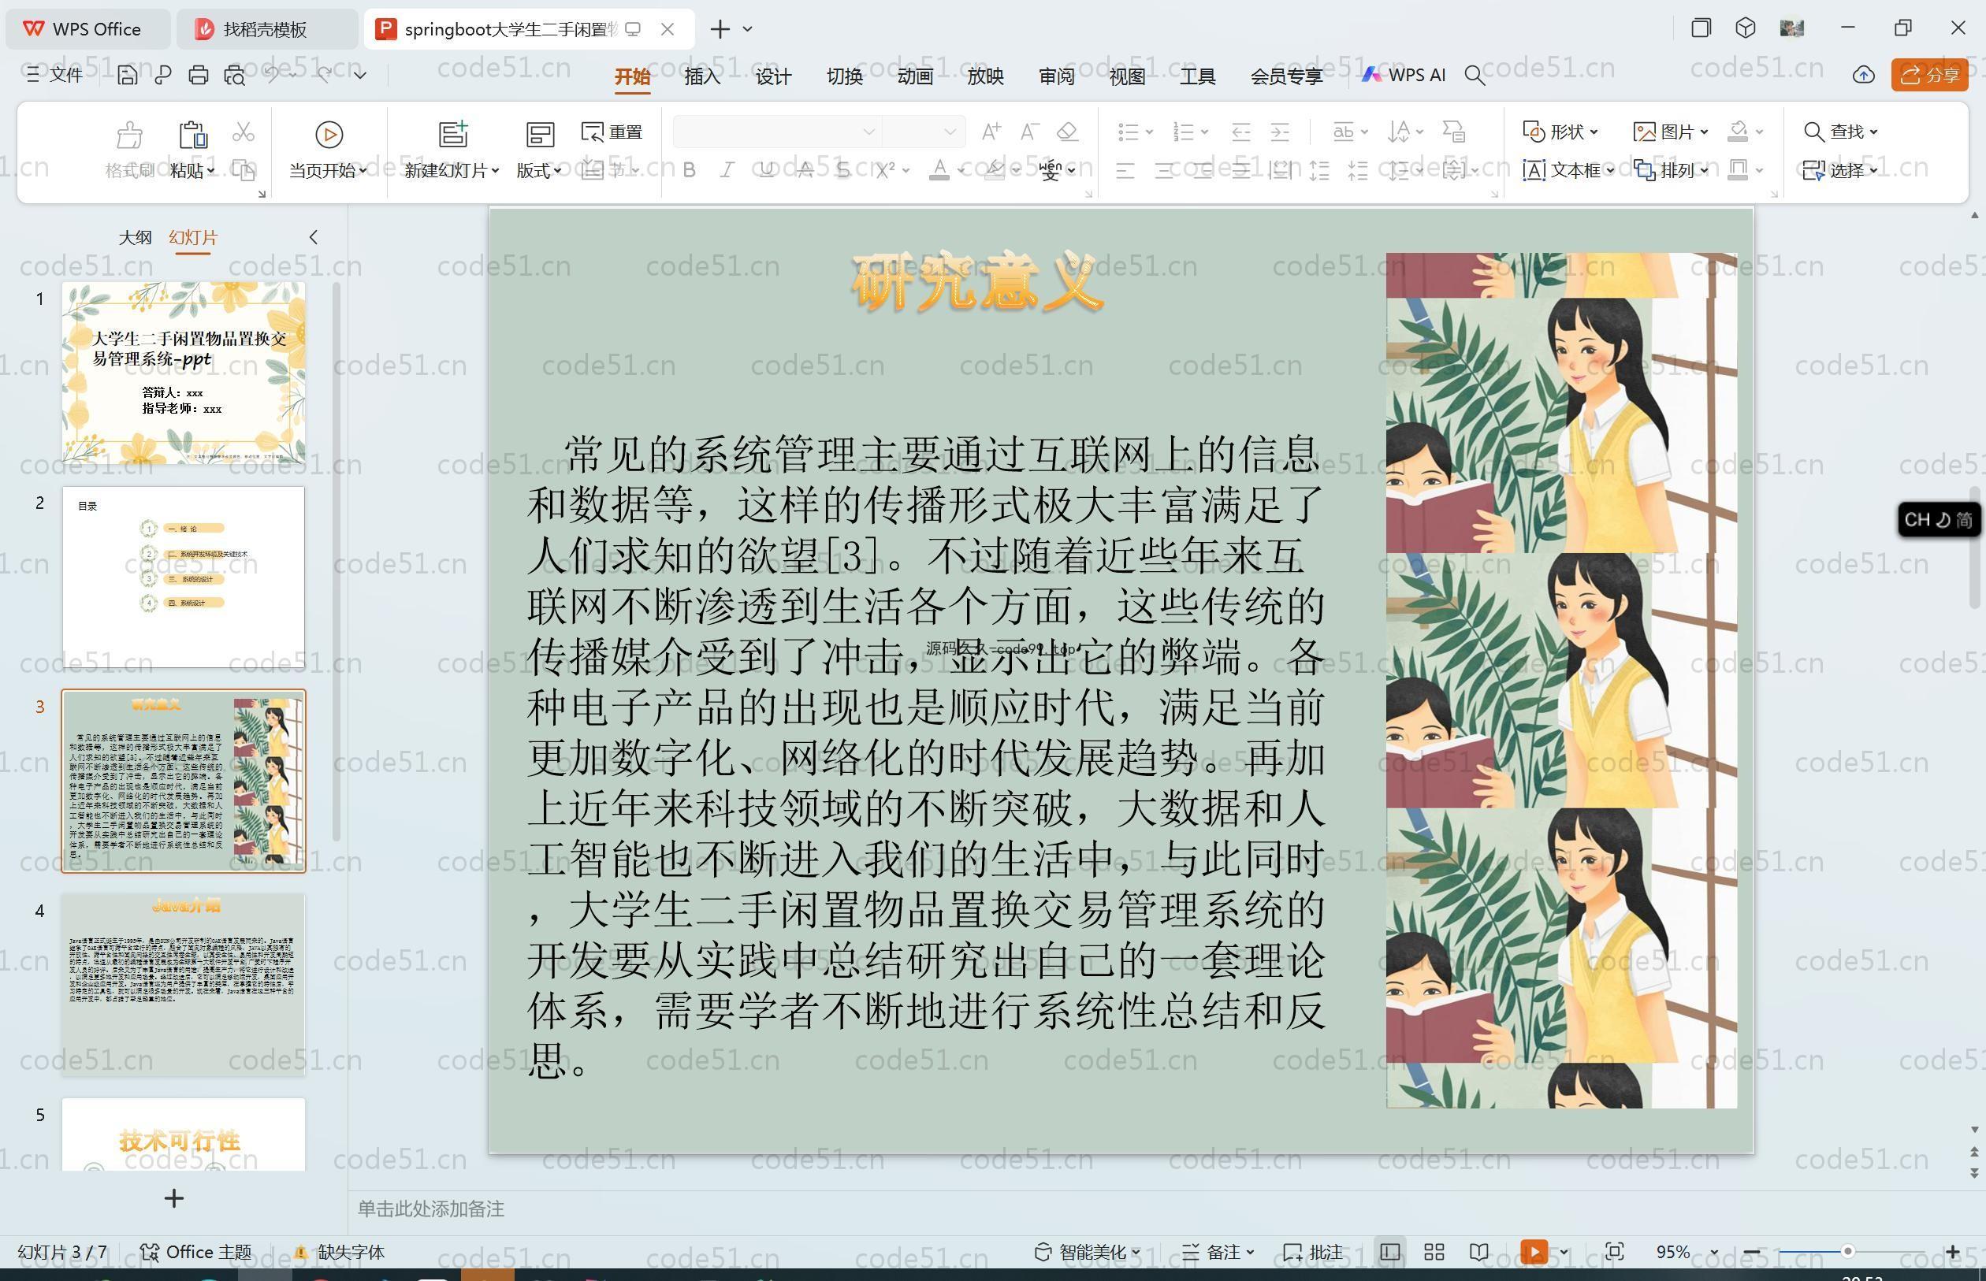Expand the Text Box (文本框) dropdown
Screen dimensions: 1986x1281
pyautogui.click(x=1568, y=170)
